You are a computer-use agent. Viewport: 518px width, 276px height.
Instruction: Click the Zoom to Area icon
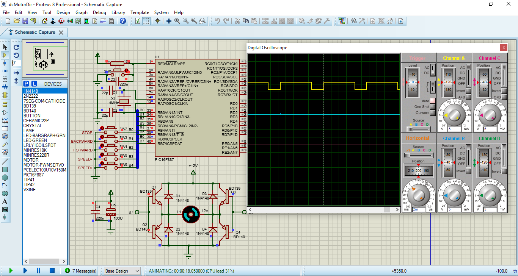202,21
